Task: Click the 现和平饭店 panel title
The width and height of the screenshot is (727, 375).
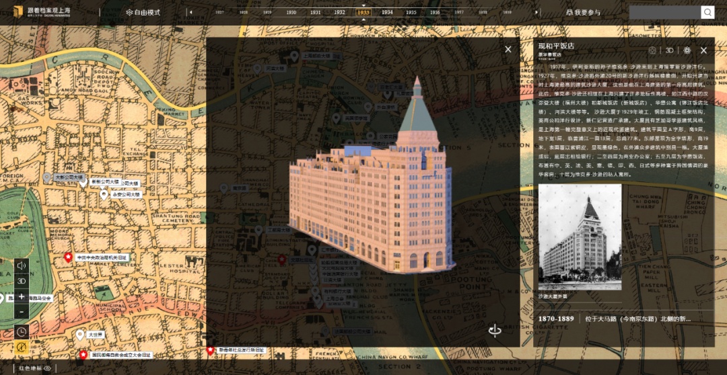Action: 557,46
